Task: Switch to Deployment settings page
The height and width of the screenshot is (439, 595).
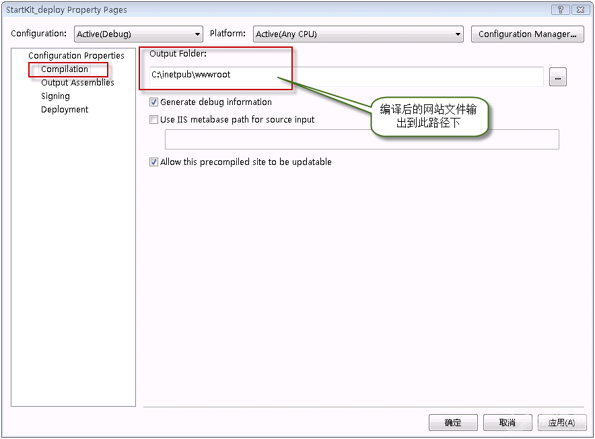Action: point(65,109)
